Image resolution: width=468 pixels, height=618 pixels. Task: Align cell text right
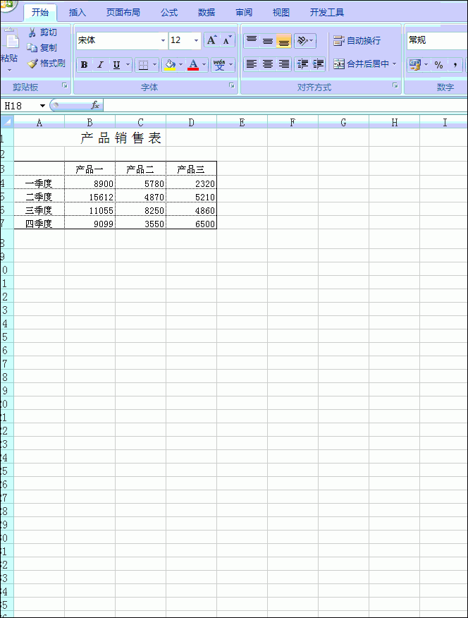284,64
